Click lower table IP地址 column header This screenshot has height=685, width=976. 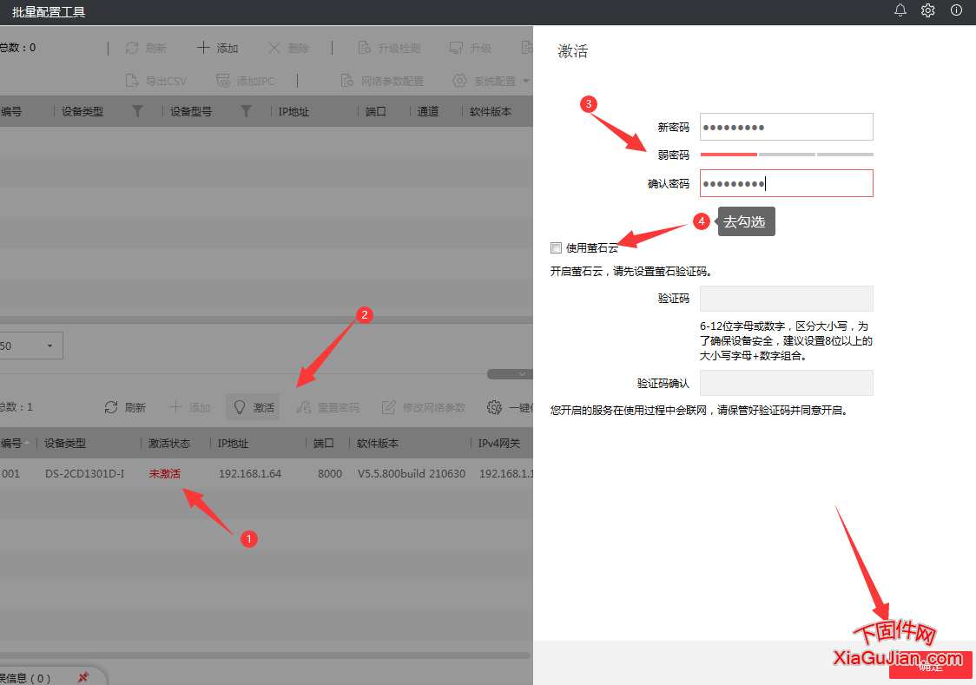pyautogui.click(x=233, y=443)
